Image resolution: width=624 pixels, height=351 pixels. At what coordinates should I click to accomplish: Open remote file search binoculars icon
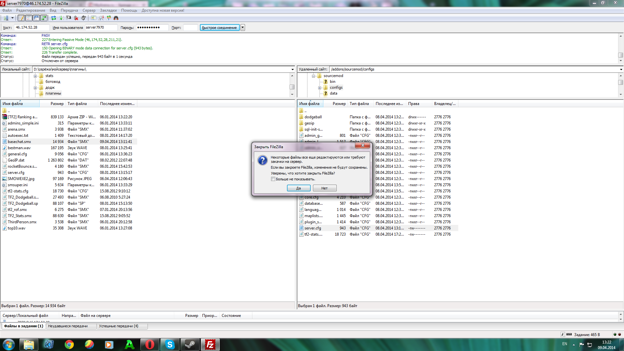click(116, 18)
